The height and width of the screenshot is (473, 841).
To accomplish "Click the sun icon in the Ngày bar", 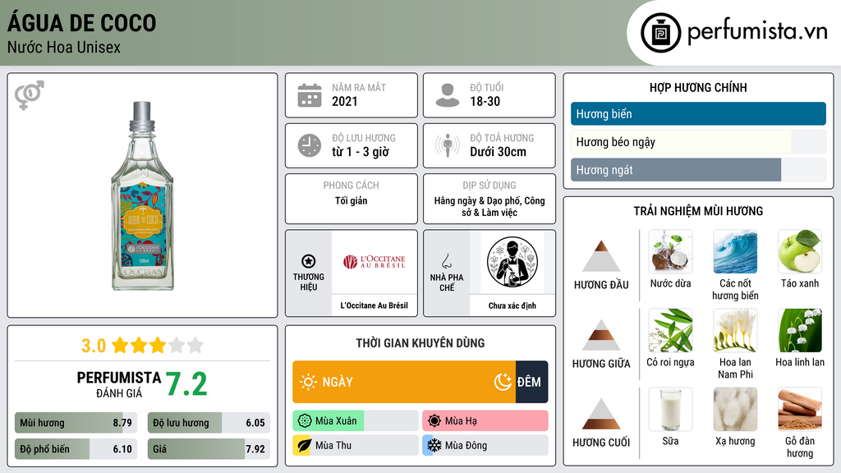I will pos(309,382).
